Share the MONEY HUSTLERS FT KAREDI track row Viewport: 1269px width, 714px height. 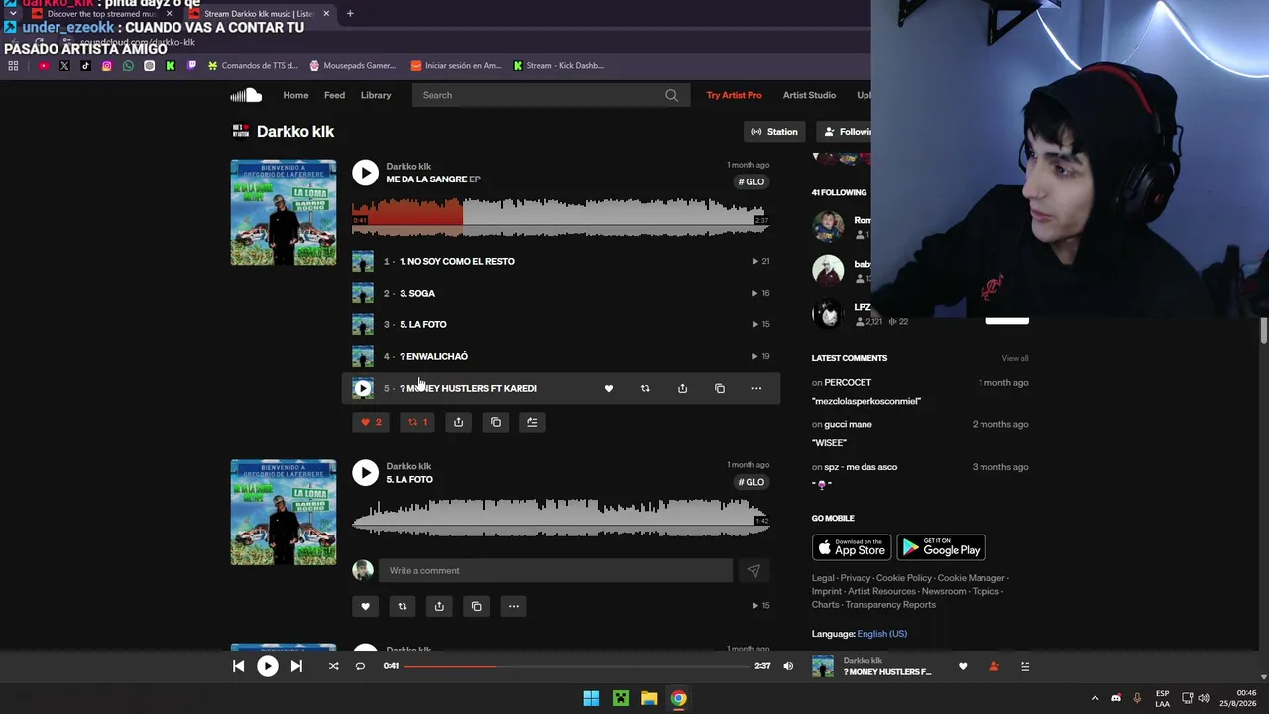(x=682, y=388)
